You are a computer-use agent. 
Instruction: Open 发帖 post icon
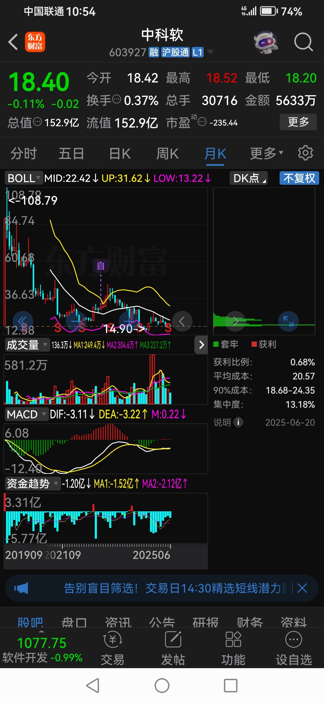[173, 647]
